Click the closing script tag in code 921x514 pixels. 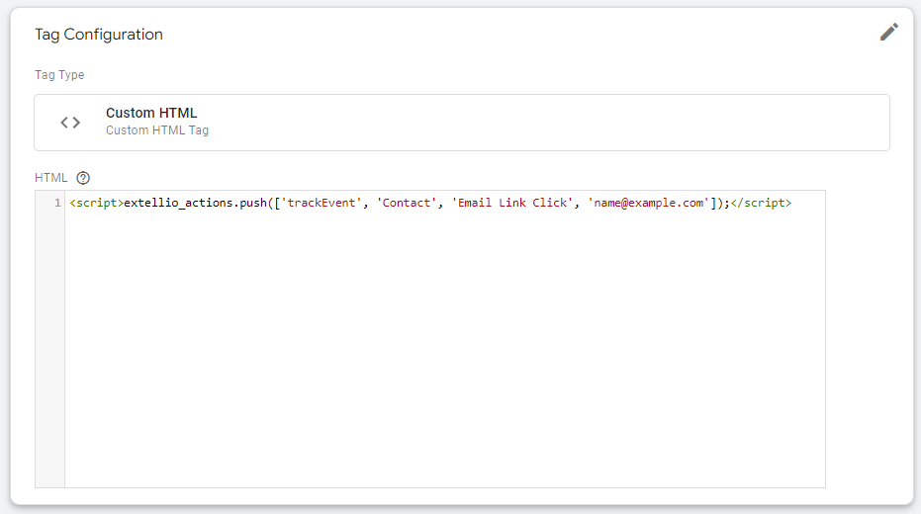761,203
